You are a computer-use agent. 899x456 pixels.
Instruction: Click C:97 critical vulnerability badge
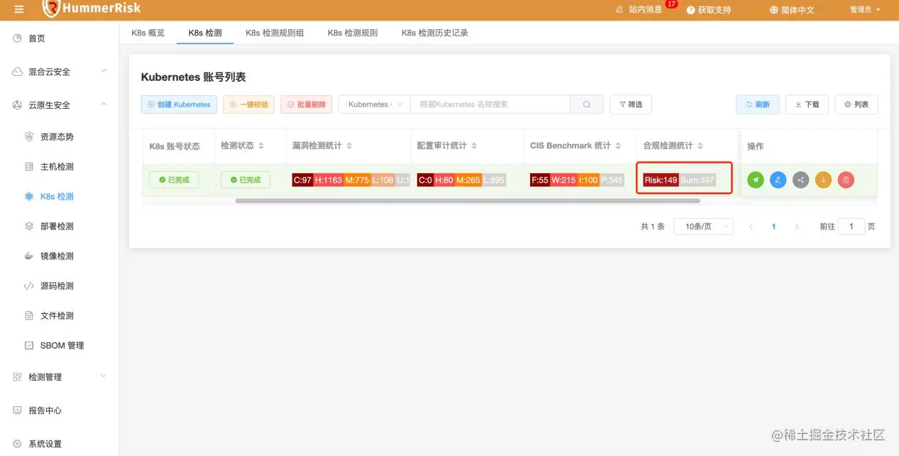pyautogui.click(x=302, y=180)
